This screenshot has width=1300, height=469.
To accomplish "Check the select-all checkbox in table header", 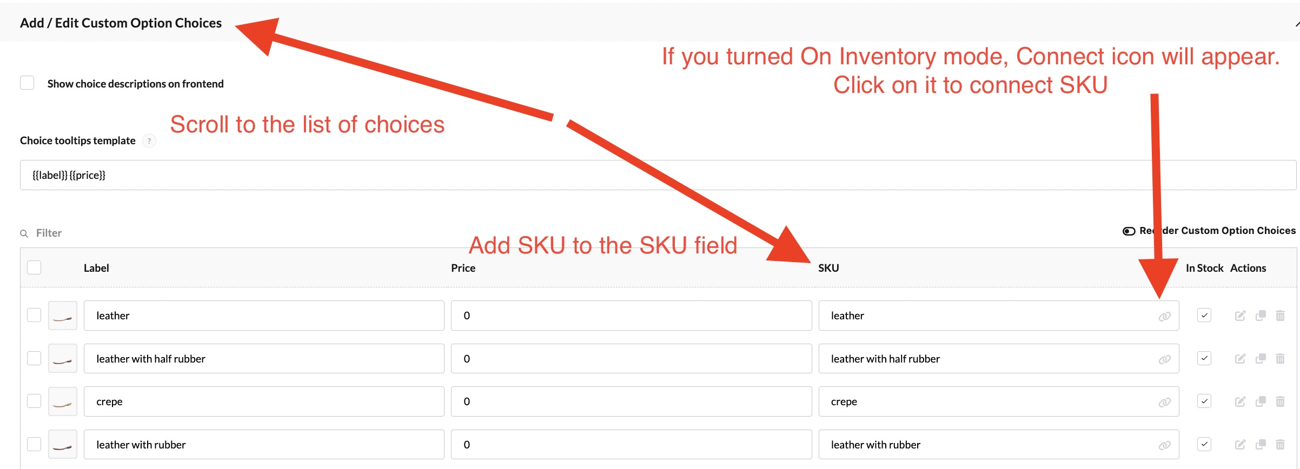I will pyautogui.click(x=34, y=267).
